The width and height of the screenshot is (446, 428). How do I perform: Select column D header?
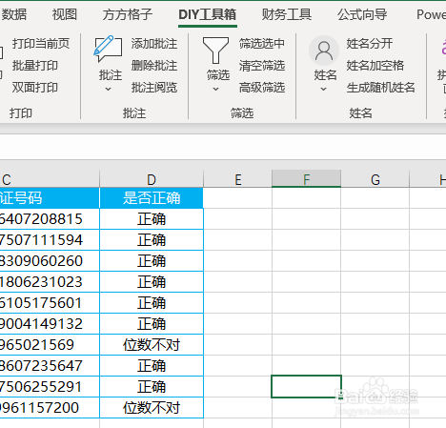152,179
